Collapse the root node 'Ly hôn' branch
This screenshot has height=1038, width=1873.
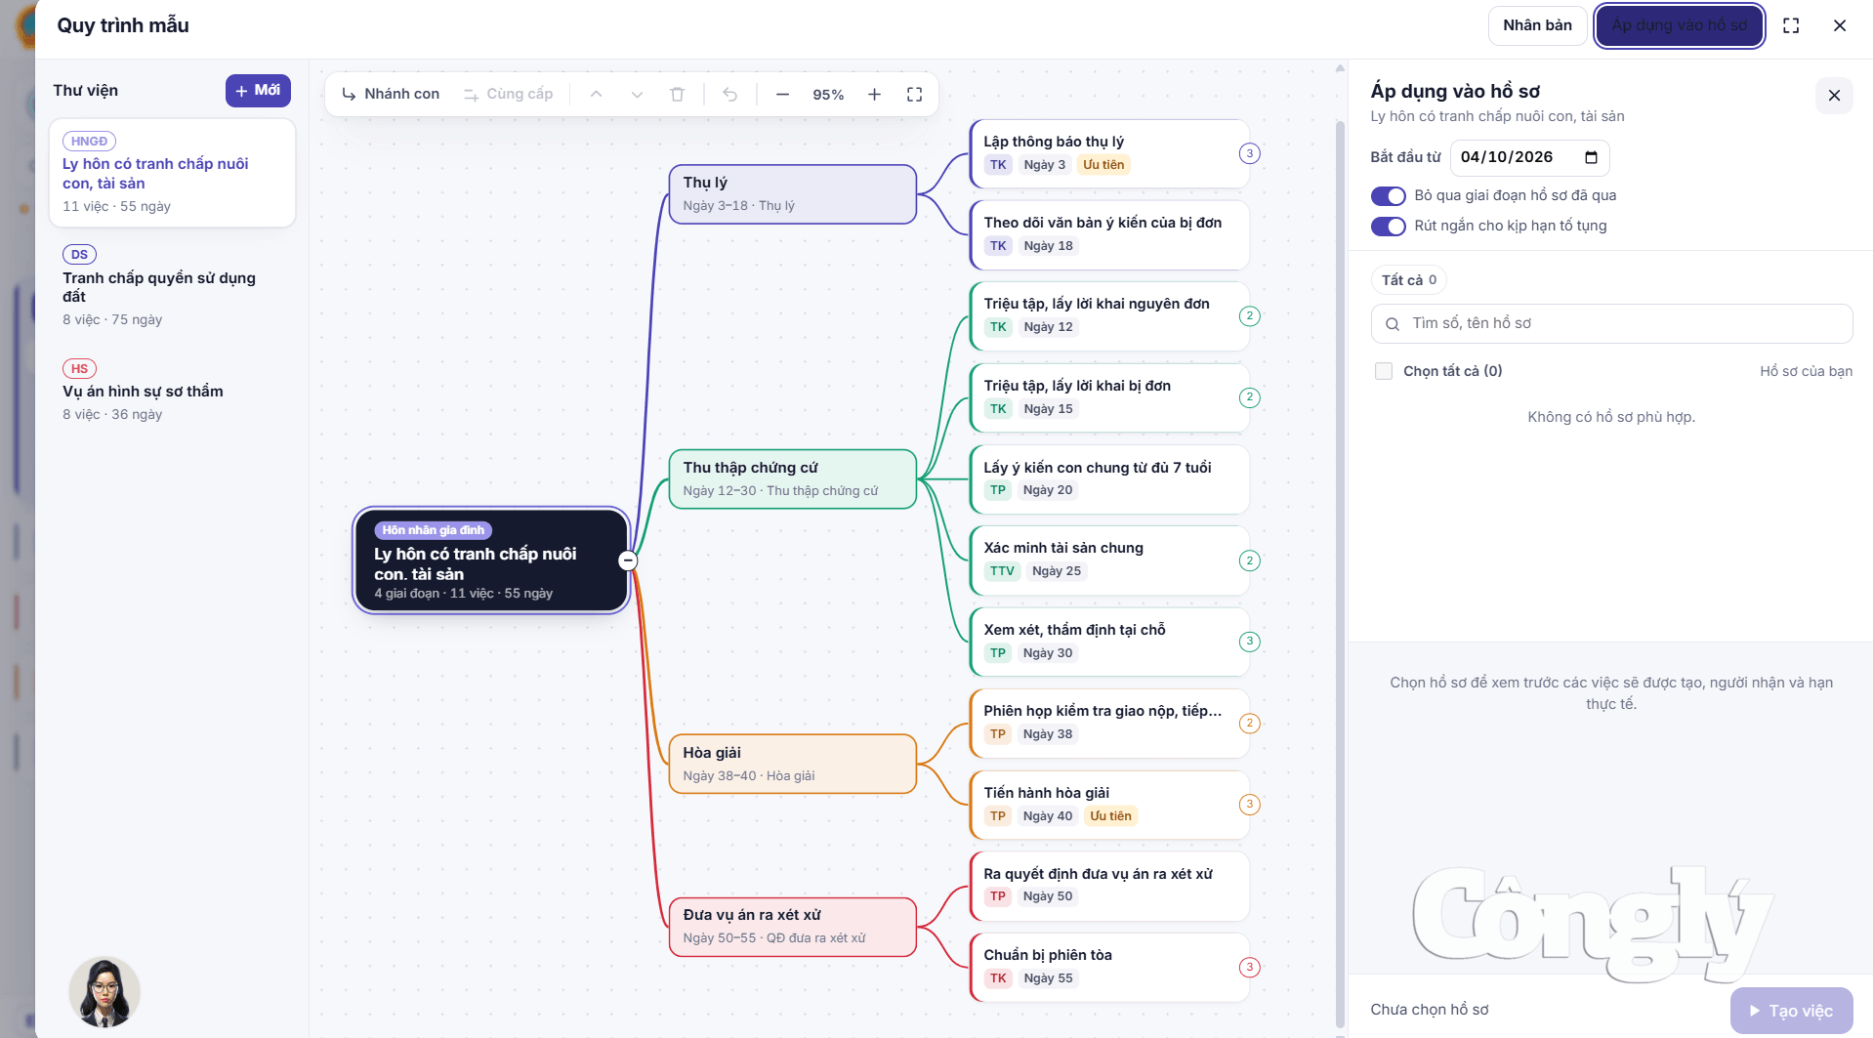[628, 561]
